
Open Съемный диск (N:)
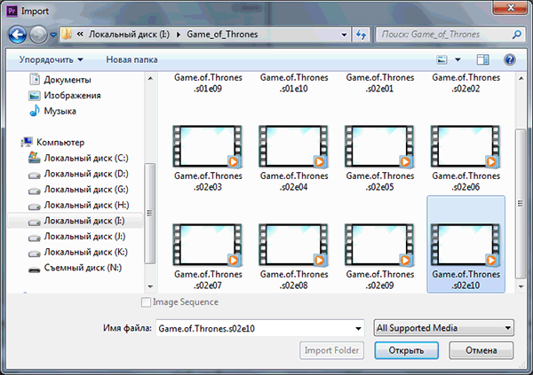tap(75, 268)
